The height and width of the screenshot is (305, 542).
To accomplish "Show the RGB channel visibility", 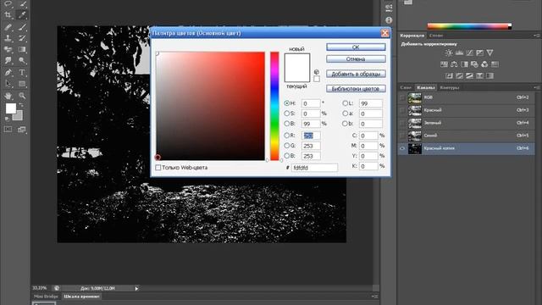I will click(x=402, y=98).
